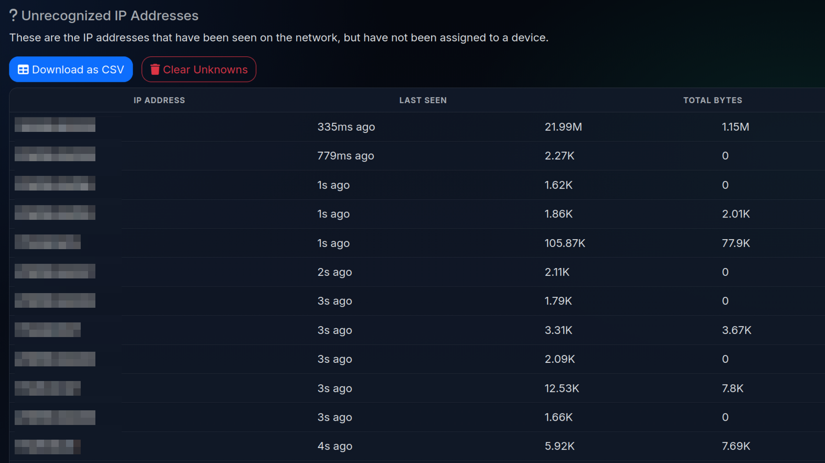The image size is (825, 463).
Task: Open blurred IP address seen 4s ago
Action: click(48, 447)
